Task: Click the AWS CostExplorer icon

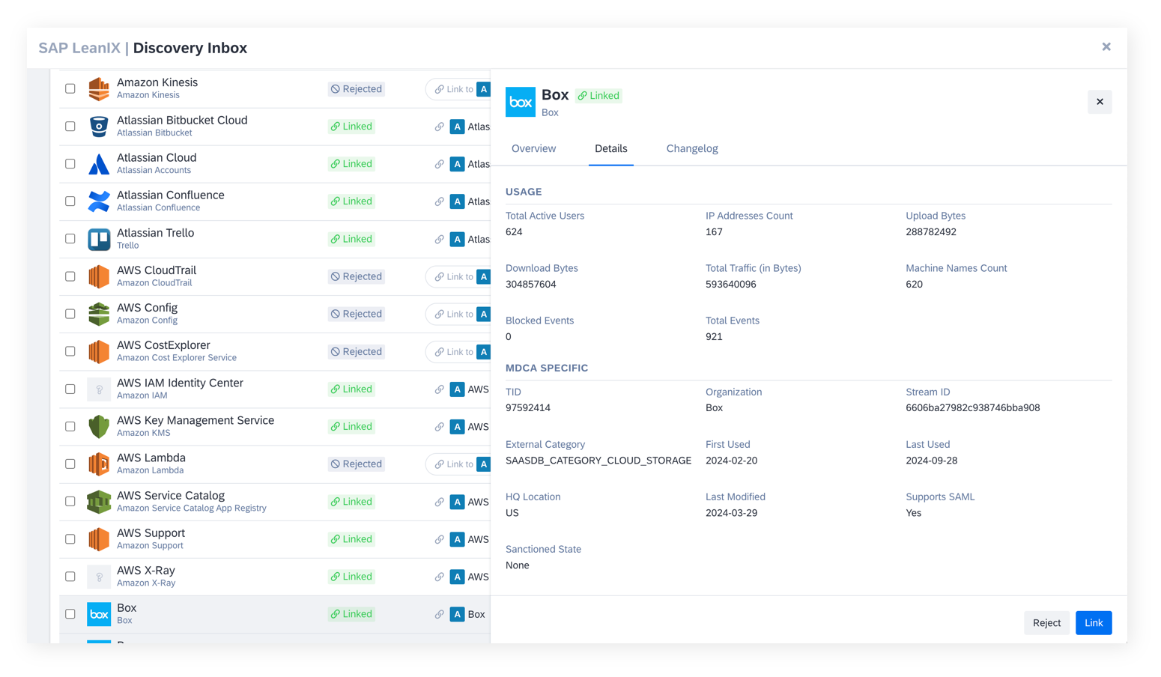Action: tap(99, 351)
